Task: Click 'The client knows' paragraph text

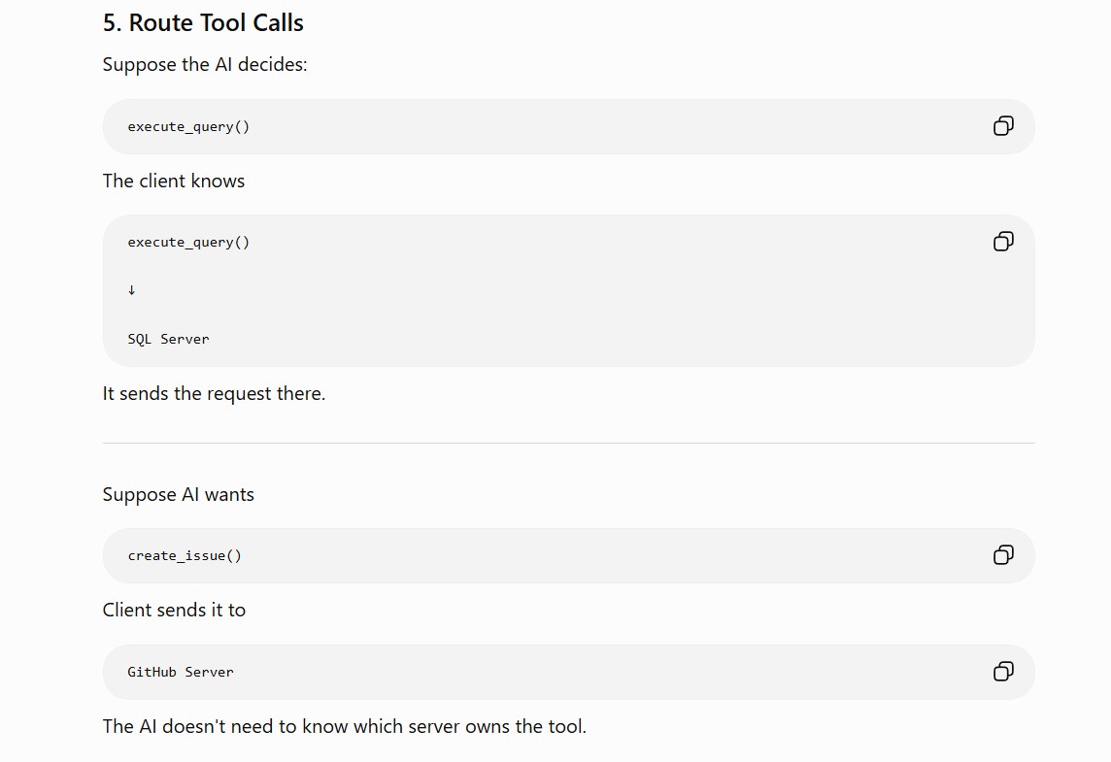Action: pyautogui.click(x=174, y=181)
